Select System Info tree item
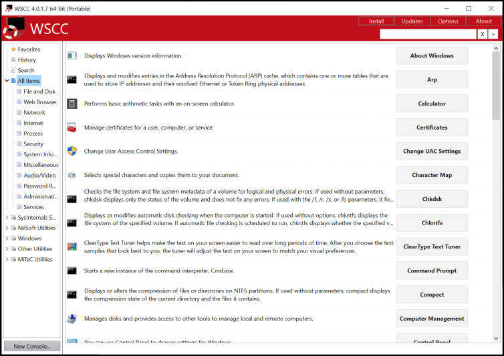This screenshot has height=356, width=504. click(x=40, y=154)
